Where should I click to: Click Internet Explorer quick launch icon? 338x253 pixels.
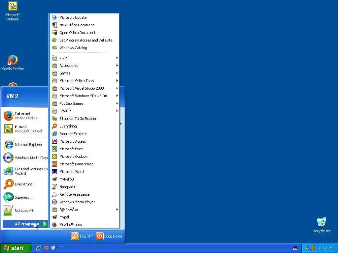(39, 248)
